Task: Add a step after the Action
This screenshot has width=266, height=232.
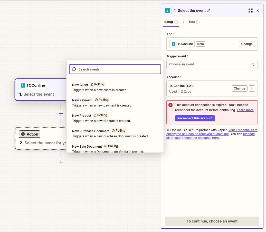Action: coord(61,162)
